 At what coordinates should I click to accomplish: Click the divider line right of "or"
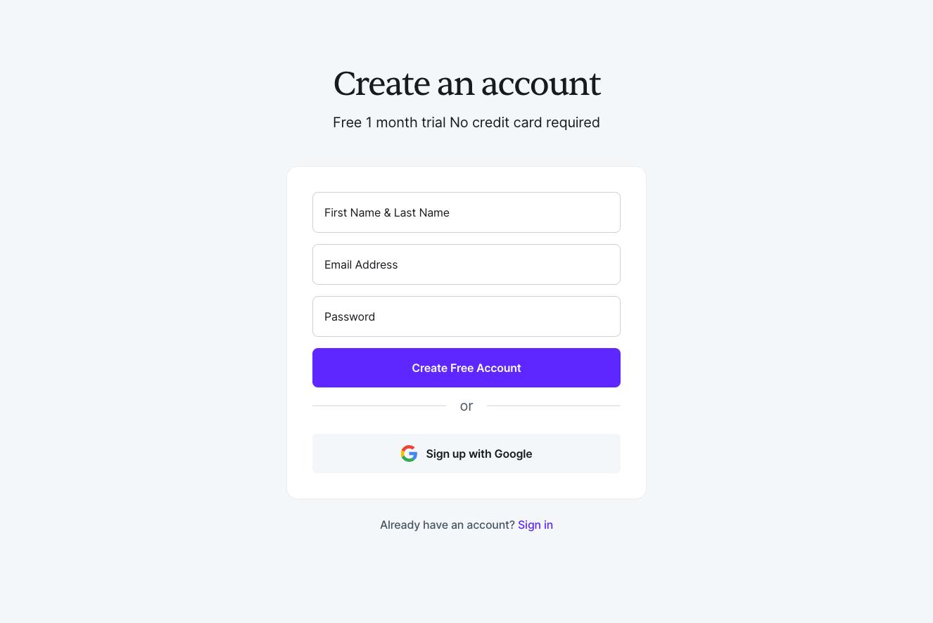tap(553, 406)
